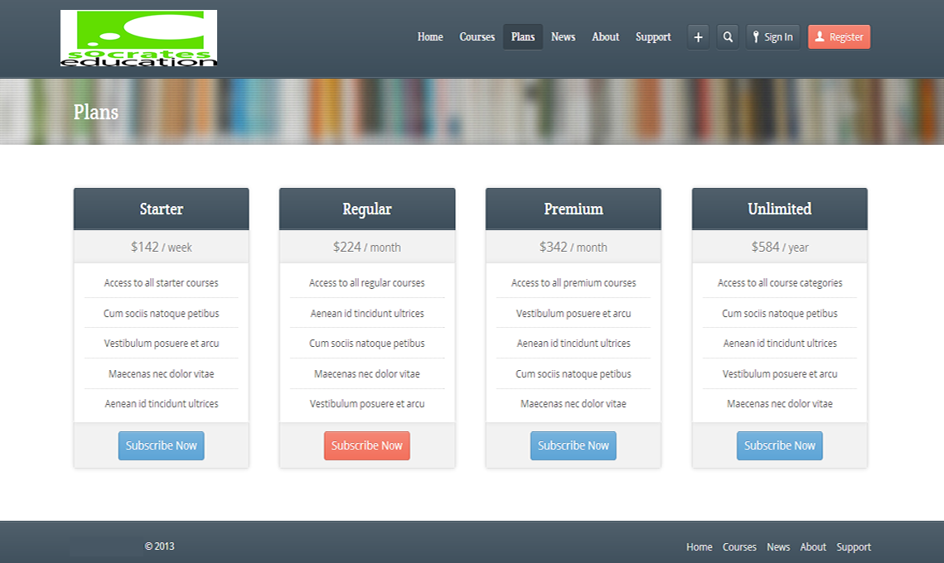The width and height of the screenshot is (944, 563).
Task: Click the Plans page title on the banner
Action: point(95,112)
